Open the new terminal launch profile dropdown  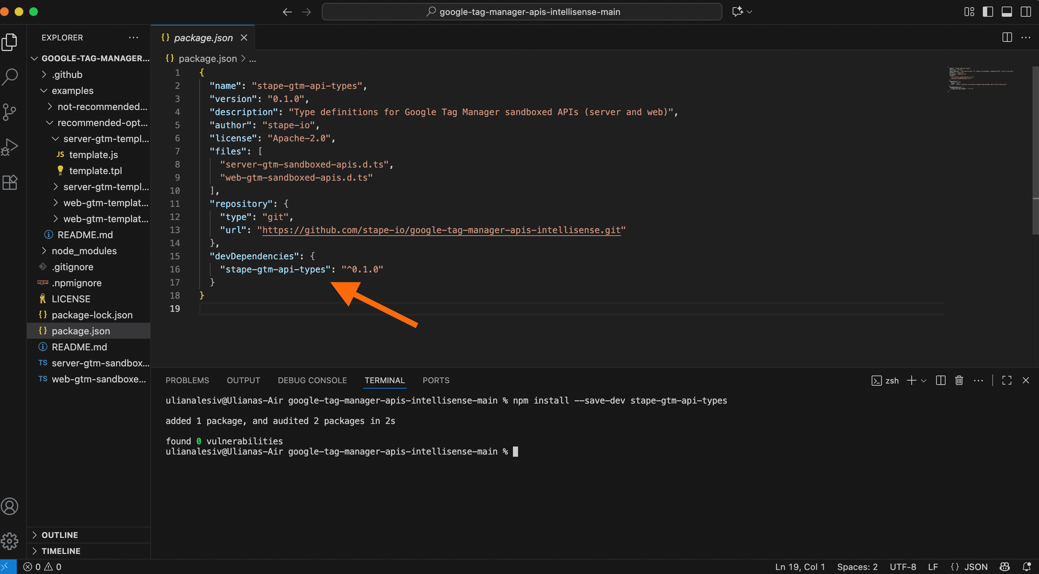[x=924, y=380]
